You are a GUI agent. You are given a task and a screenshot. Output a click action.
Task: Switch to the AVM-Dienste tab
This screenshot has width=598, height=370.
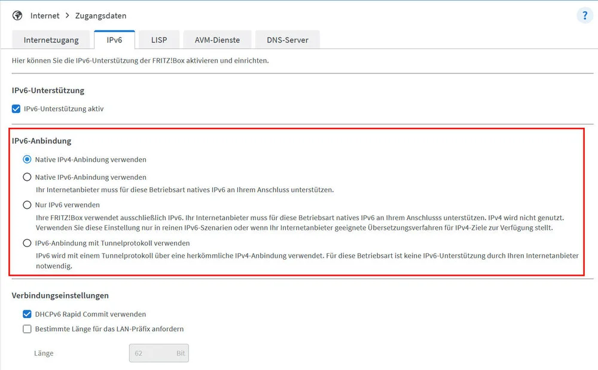tap(217, 40)
